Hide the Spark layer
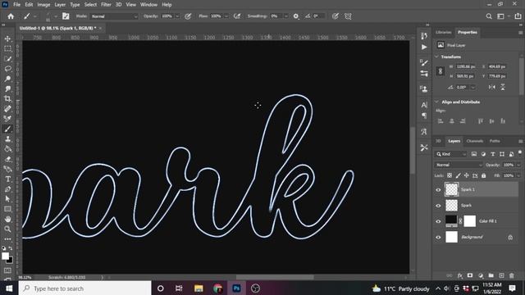The image size is (525, 295). 438,206
